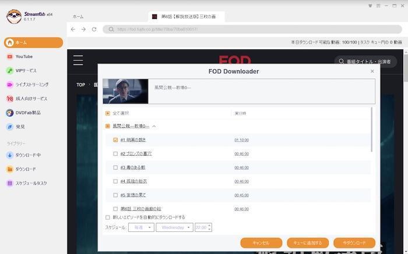Click the StreamFab sloth logo

[x=14, y=17]
